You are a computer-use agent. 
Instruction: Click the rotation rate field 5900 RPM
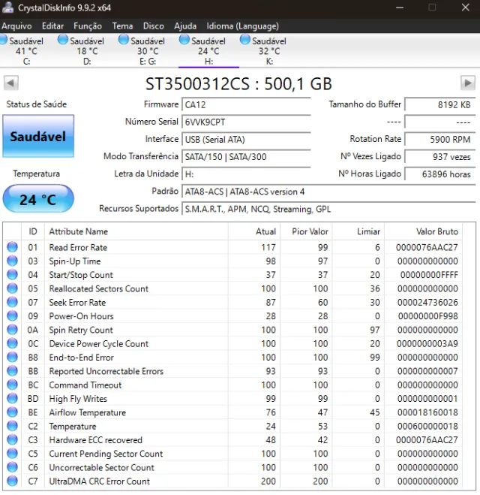[x=440, y=139]
